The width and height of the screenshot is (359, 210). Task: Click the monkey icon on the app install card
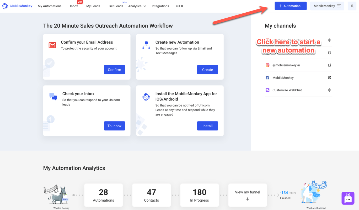(146, 97)
